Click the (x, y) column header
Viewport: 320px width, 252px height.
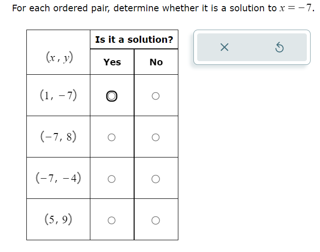(59, 57)
